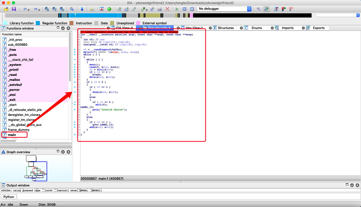The width and height of the screenshot is (361, 207).
Task: Float the Graph overview panel
Action: point(63,152)
